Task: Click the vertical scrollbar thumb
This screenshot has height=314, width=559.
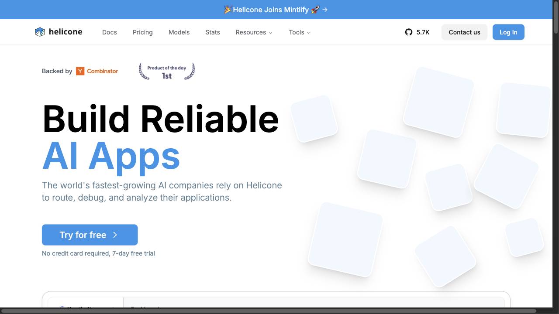Action: [x=556, y=17]
